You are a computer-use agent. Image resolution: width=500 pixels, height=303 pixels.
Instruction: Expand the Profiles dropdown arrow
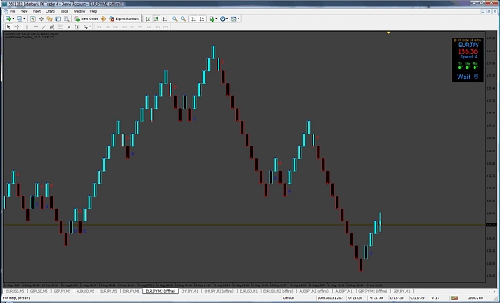(24, 19)
